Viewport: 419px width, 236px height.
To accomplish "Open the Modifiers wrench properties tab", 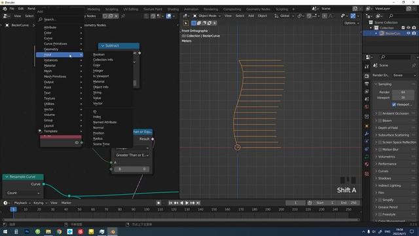I will (x=367, y=134).
